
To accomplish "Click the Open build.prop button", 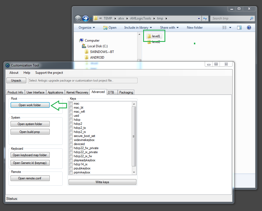I will coord(30,132).
